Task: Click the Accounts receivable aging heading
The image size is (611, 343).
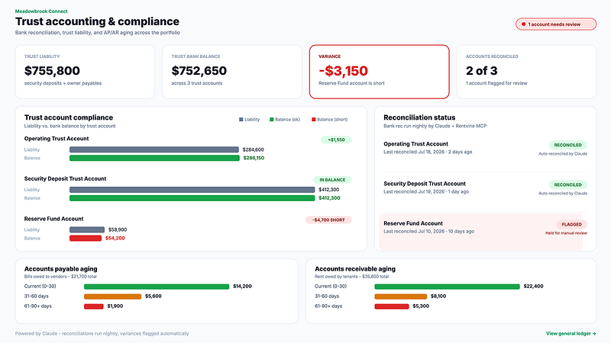Action: coord(355,269)
